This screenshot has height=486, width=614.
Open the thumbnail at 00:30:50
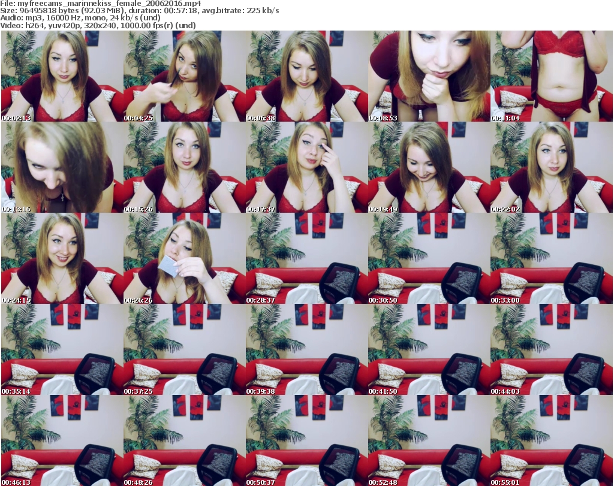[429, 258]
